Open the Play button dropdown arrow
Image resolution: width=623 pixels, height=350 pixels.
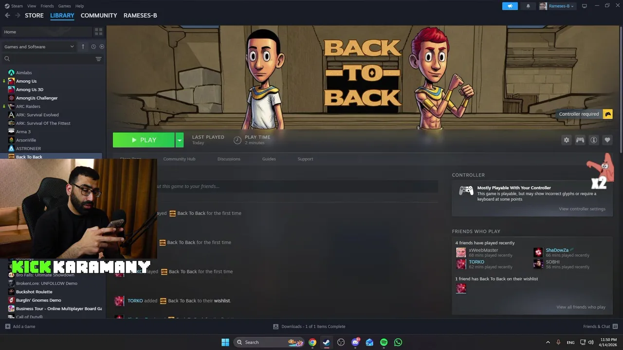click(x=179, y=140)
